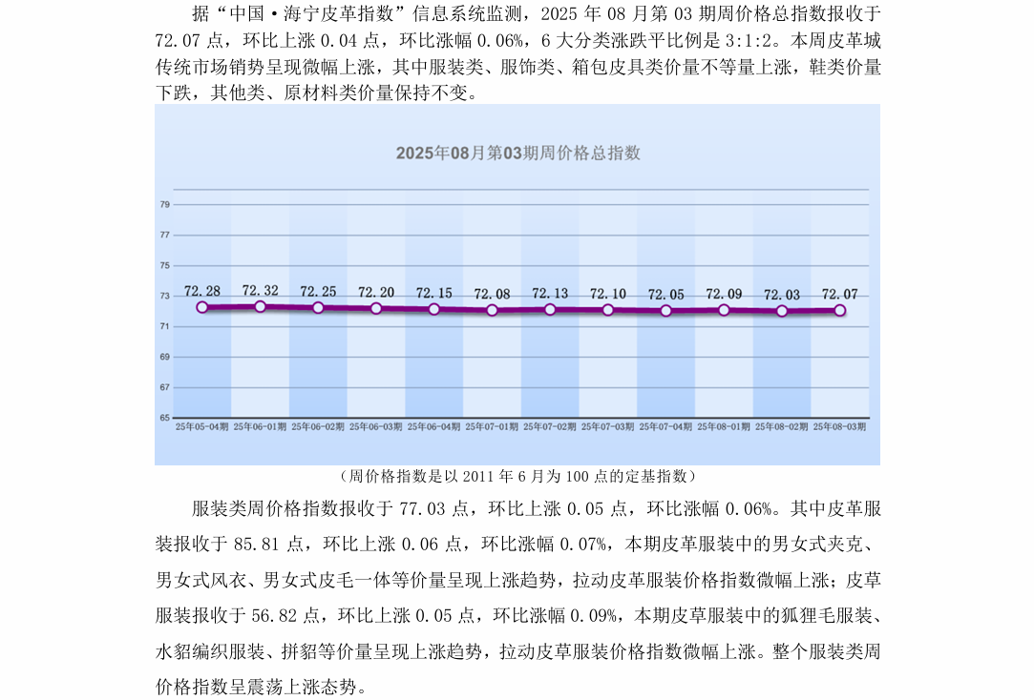Click the y-axis value 65
Image resolution: width=1034 pixels, height=700 pixels.
165,418
